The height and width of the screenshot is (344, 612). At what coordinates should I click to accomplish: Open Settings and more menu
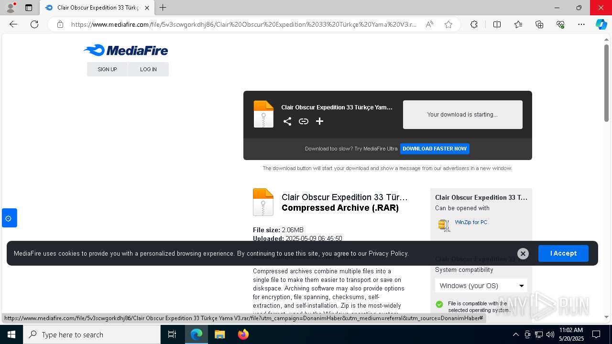tap(581, 24)
